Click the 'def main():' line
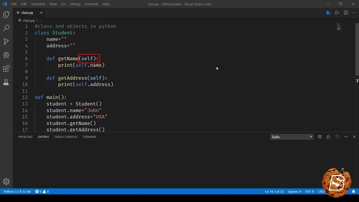Image resolution: width=359 pixels, height=202 pixels. coord(50,97)
